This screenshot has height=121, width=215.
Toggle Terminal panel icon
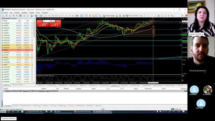[x=97, y=16]
